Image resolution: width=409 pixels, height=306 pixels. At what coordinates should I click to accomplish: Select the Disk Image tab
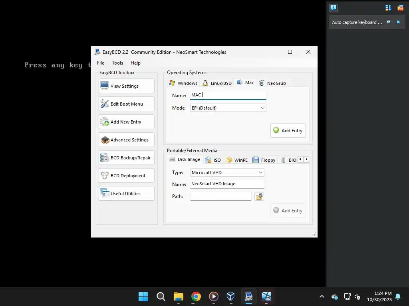tap(185, 159)
